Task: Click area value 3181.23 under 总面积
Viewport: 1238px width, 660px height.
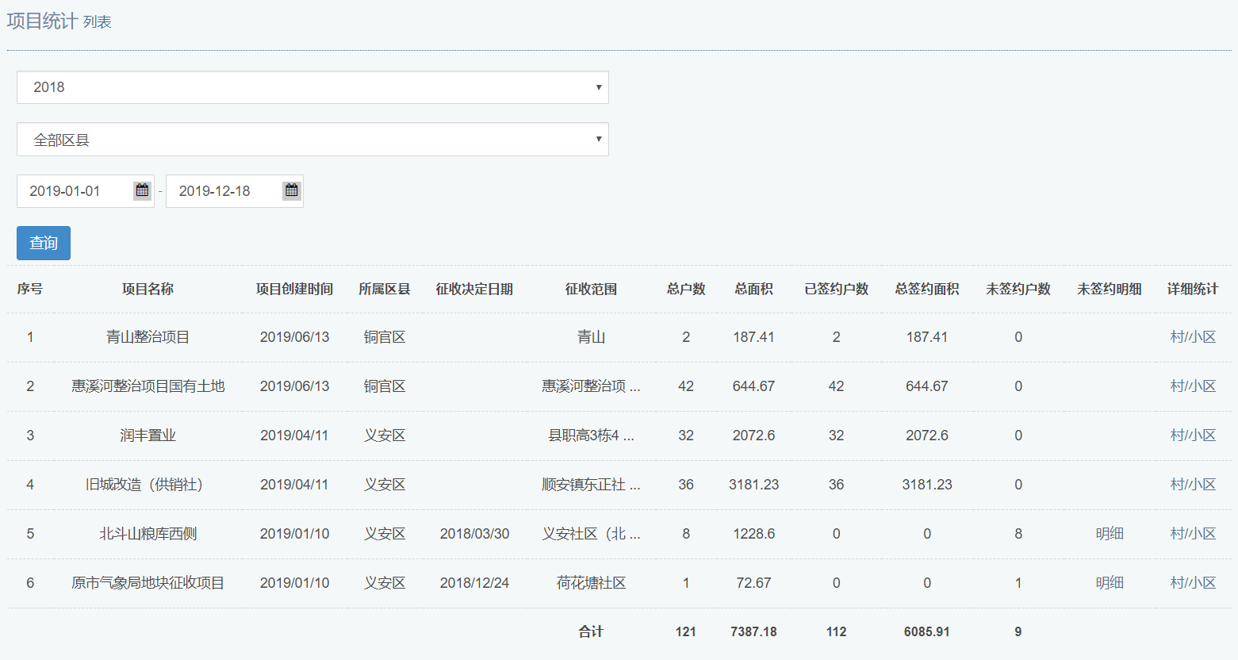Action: click(753, 485)
